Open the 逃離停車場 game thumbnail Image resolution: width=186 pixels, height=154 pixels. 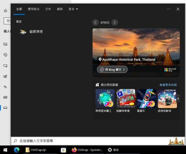click(x=126, y=98)
